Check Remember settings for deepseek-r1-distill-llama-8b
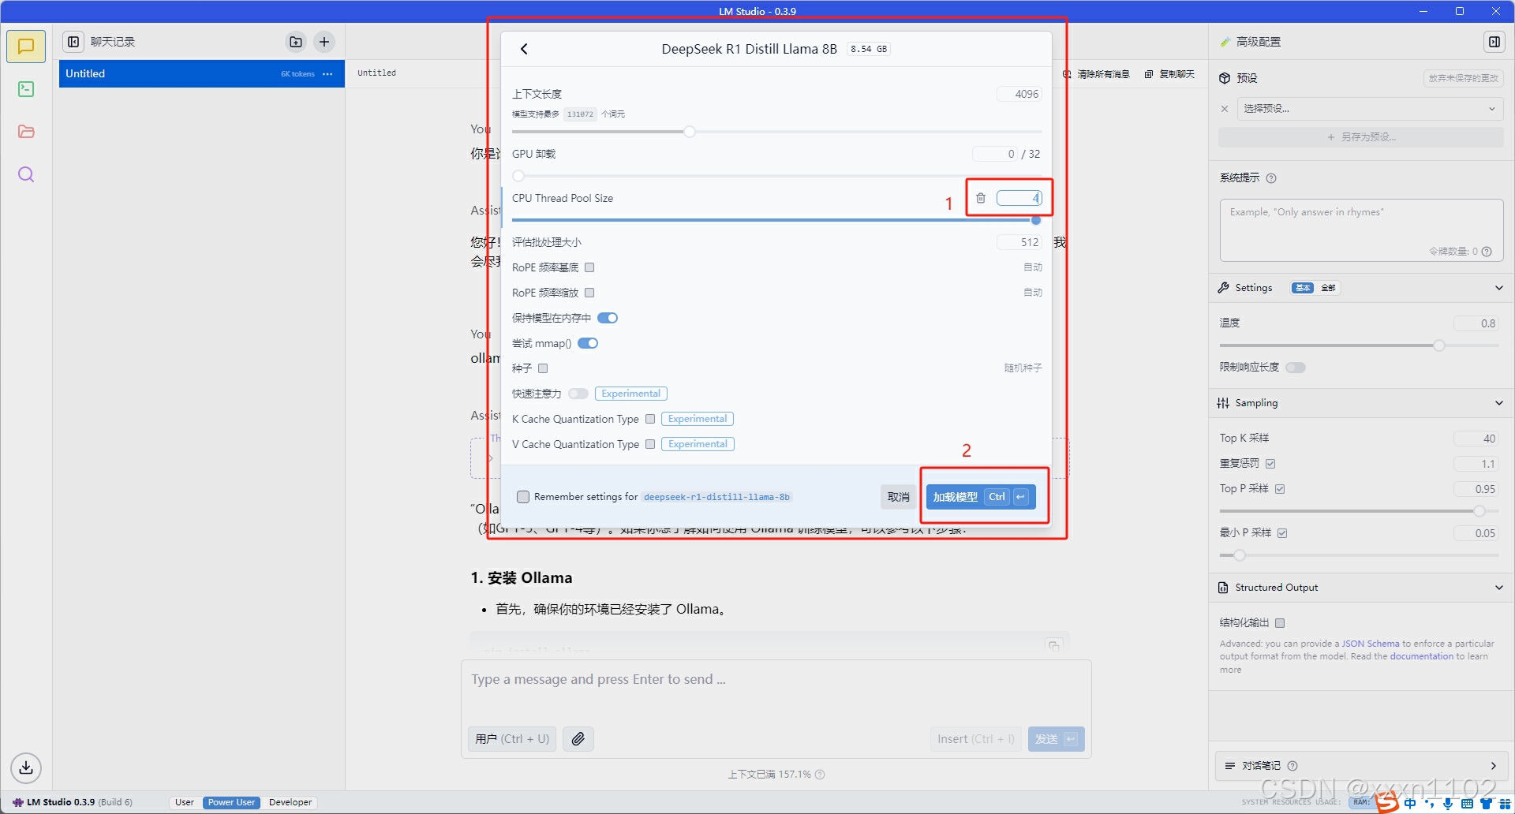Screen dimensions: 1515x814 point(523,497)
